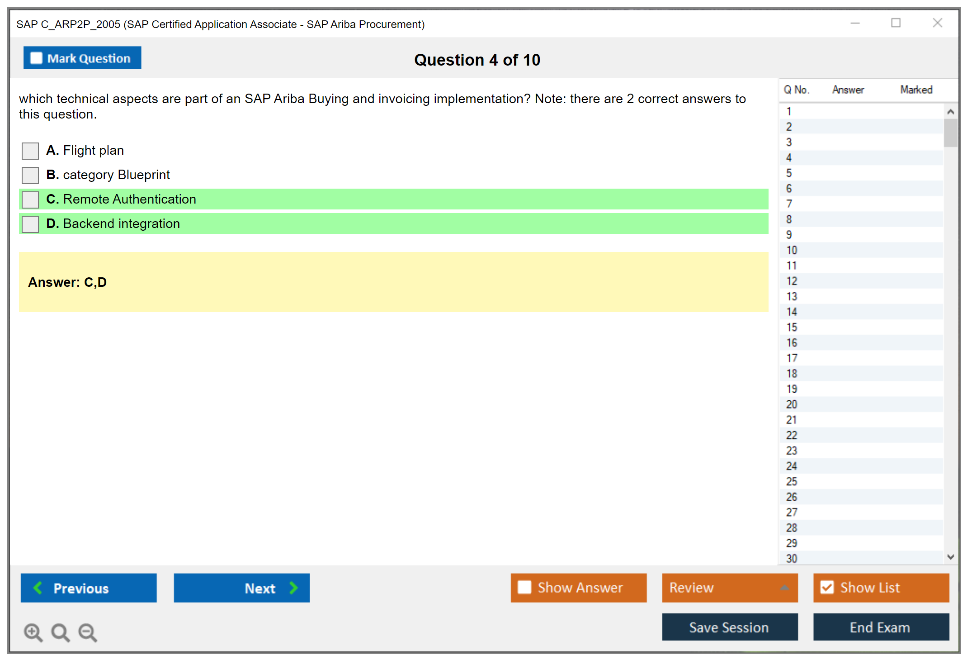Check option A Flight plan
The height and width of the screenshot is (665, 972).
coord(30,151)
